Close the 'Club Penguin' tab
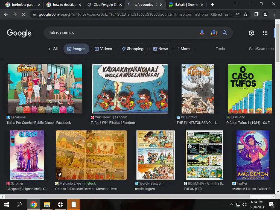 [x=121, y=5]
